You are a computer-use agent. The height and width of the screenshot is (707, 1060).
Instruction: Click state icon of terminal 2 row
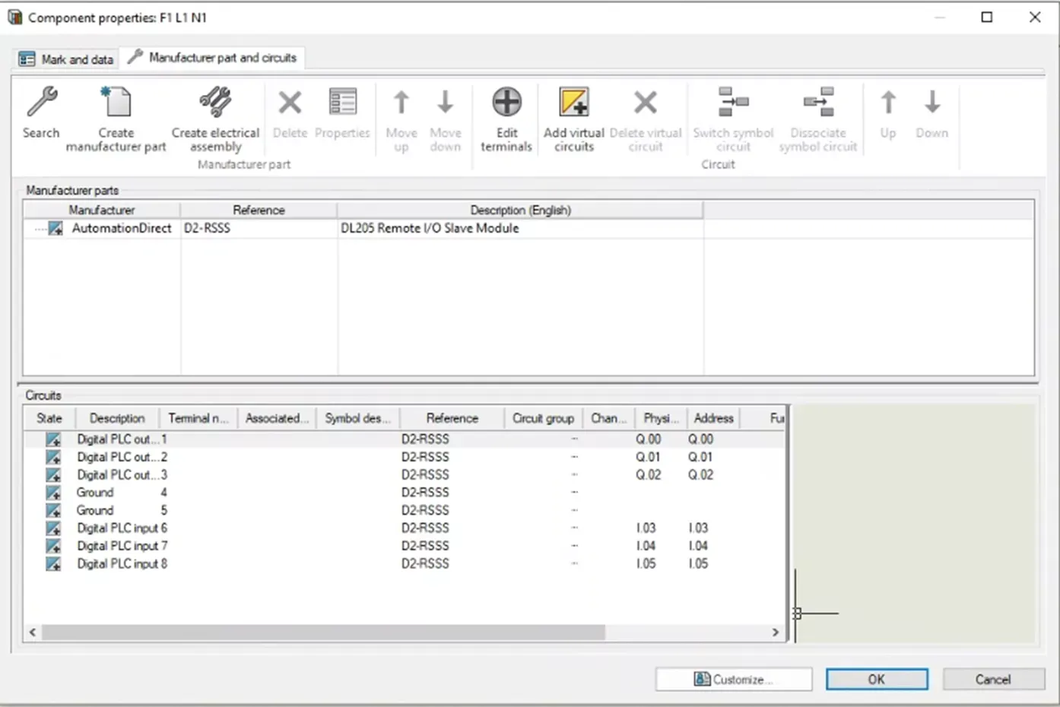pos(53,457)
